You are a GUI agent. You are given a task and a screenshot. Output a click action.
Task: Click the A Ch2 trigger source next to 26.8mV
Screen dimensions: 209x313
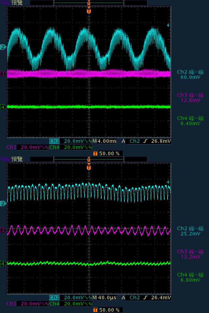pyautogui.click(x=131, y=141)
